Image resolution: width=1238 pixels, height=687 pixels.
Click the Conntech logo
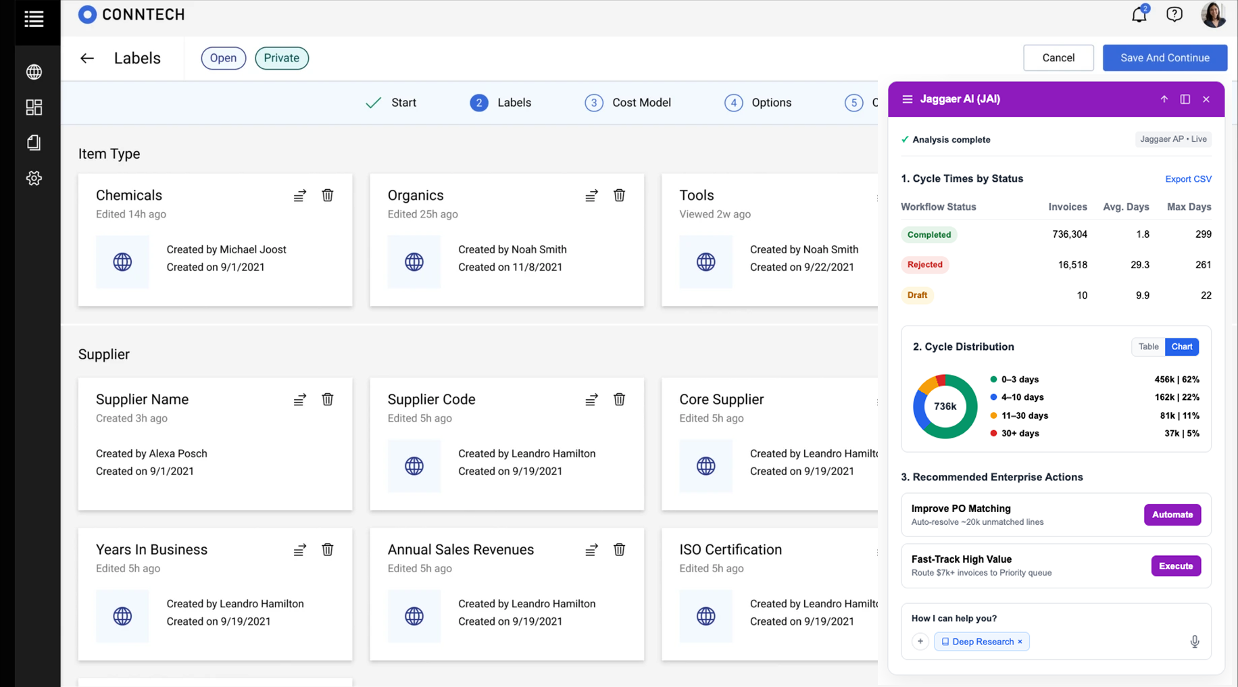(131, 14)
